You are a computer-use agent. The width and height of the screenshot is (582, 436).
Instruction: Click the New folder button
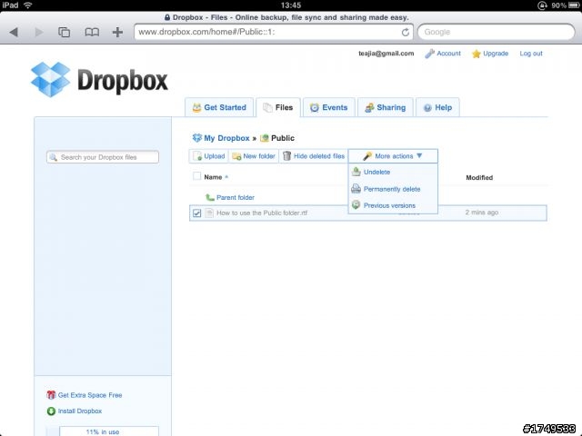coord(254,156)
